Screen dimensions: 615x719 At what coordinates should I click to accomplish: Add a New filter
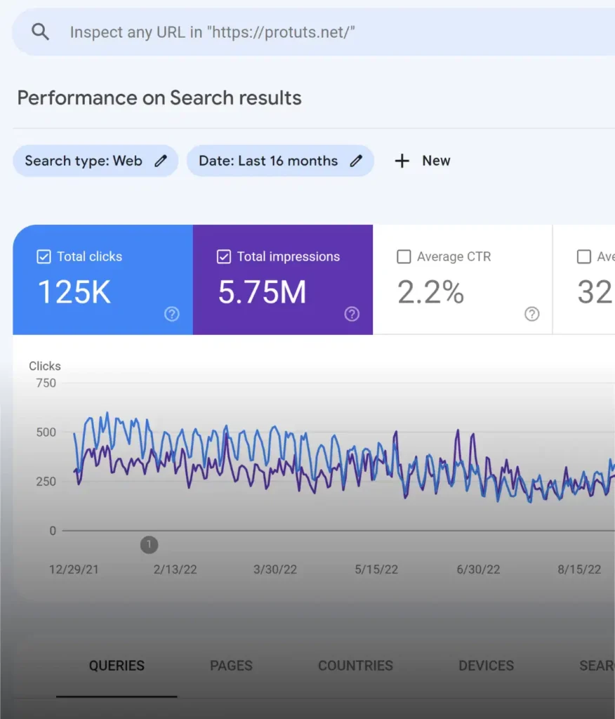coord(423,161)
